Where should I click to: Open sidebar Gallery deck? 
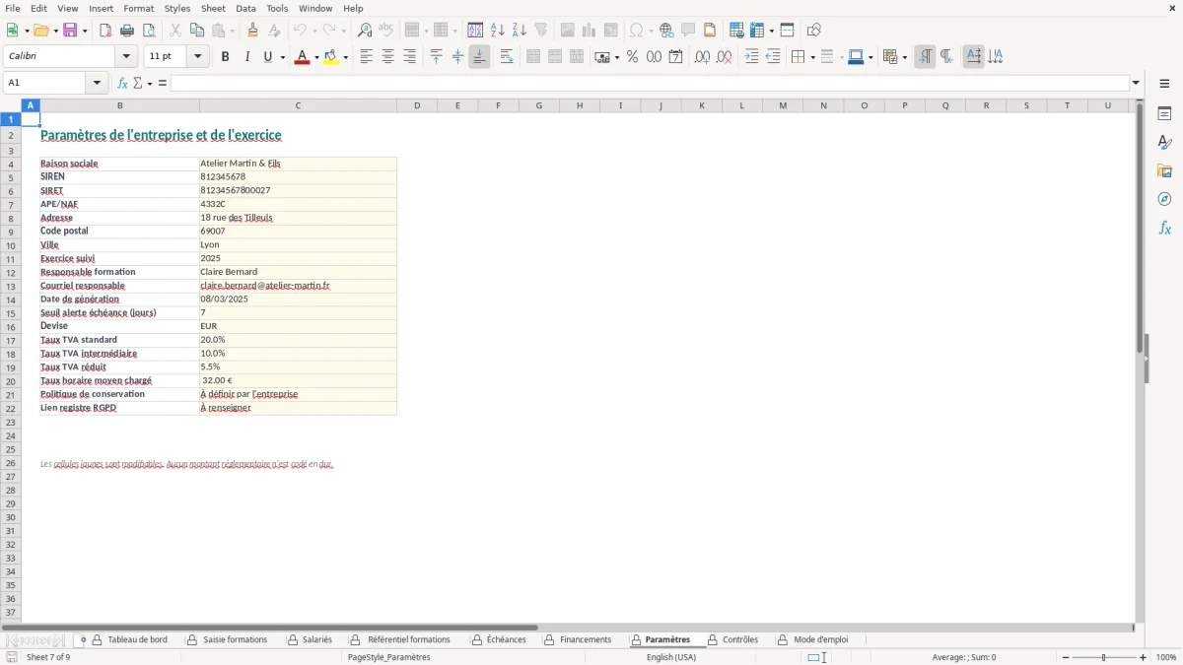click(x=1164, y=171)
